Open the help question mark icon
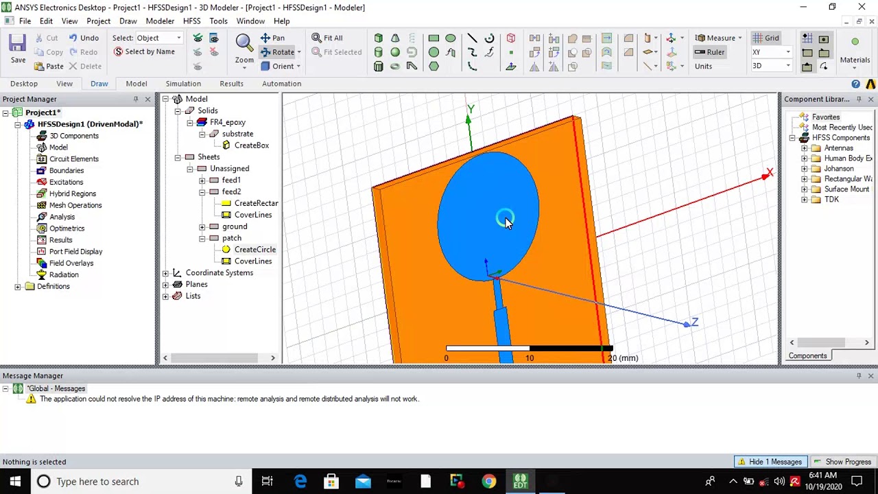The width and height of the screenshot is (878, 494). tap(855, 84)
